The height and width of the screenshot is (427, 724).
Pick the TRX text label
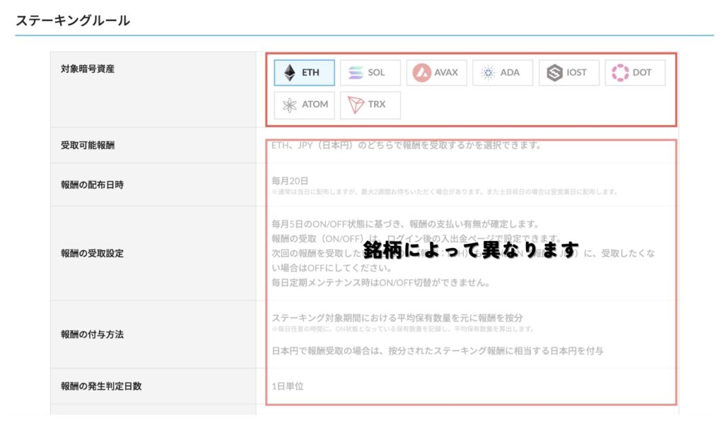pos(376,105)
